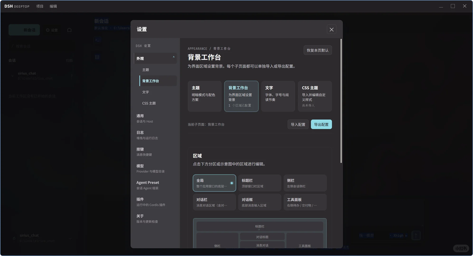Open the Agent Preset settings category
473x256 pixels.
tap(155, 185)
